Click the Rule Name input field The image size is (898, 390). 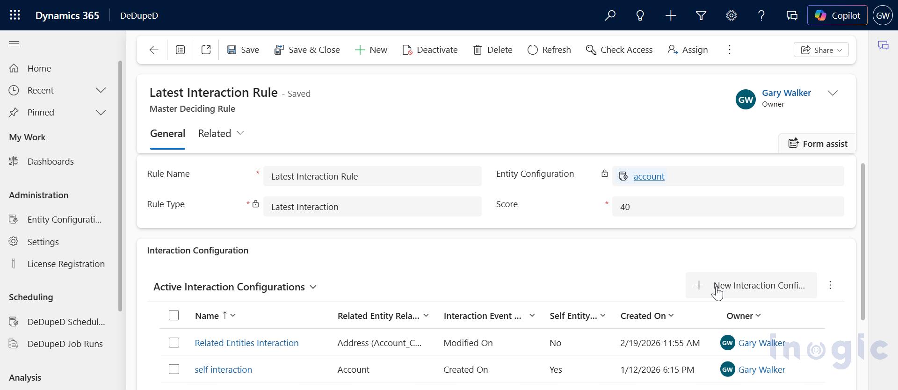[x=372, y=176]
